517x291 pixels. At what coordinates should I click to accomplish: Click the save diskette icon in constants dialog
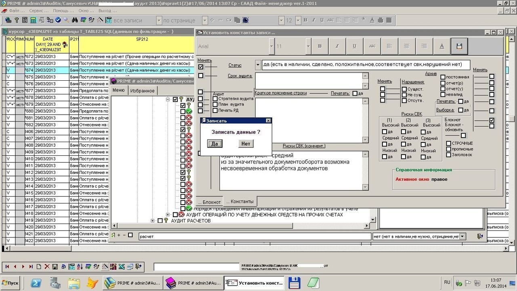click(459, 46)
